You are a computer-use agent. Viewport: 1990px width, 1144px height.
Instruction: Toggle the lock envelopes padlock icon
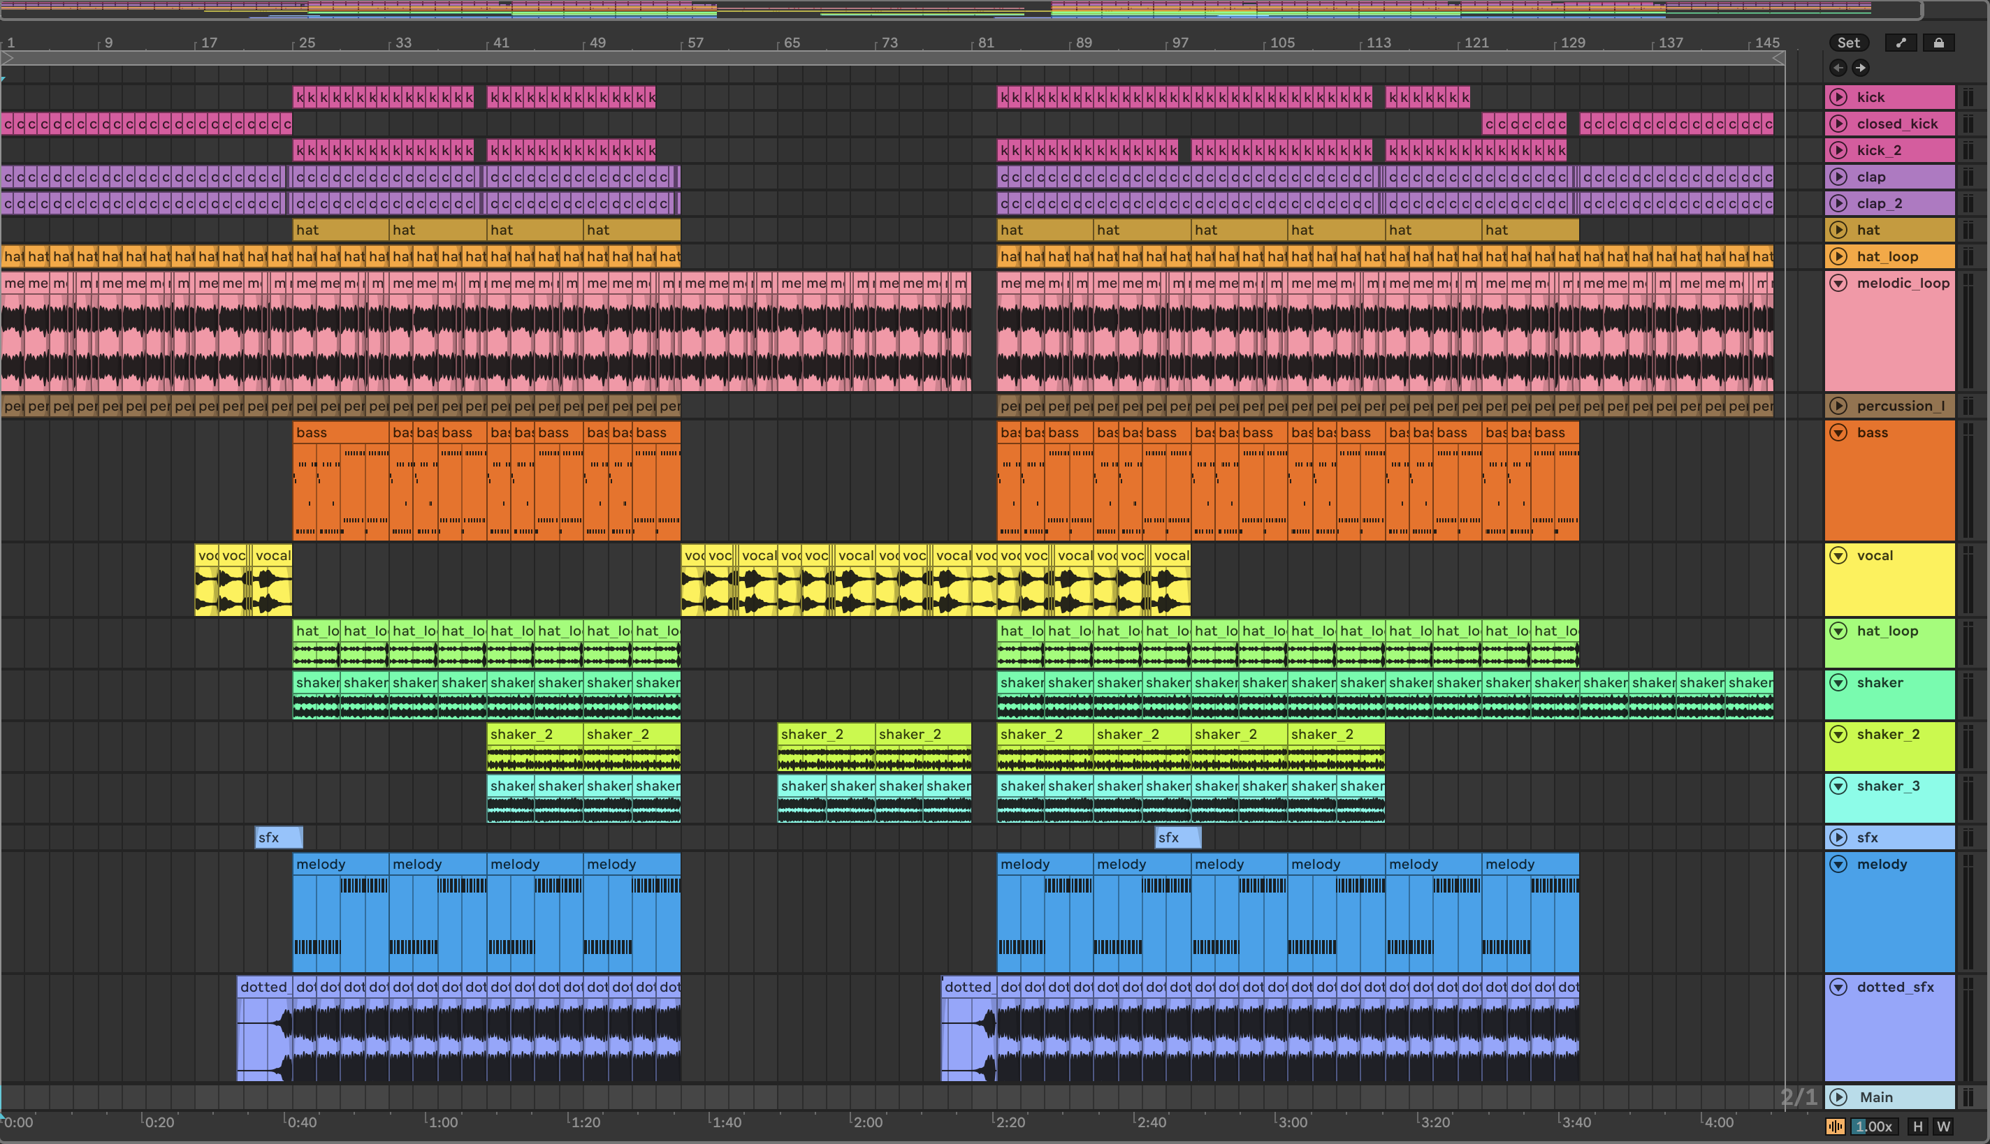1938,43
